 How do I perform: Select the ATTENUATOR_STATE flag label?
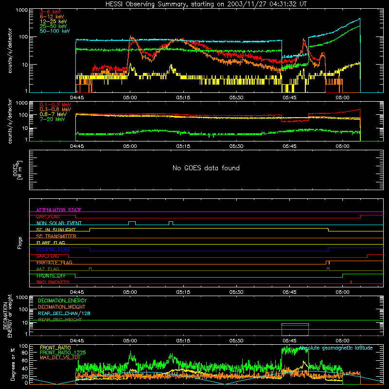[59, 210]
